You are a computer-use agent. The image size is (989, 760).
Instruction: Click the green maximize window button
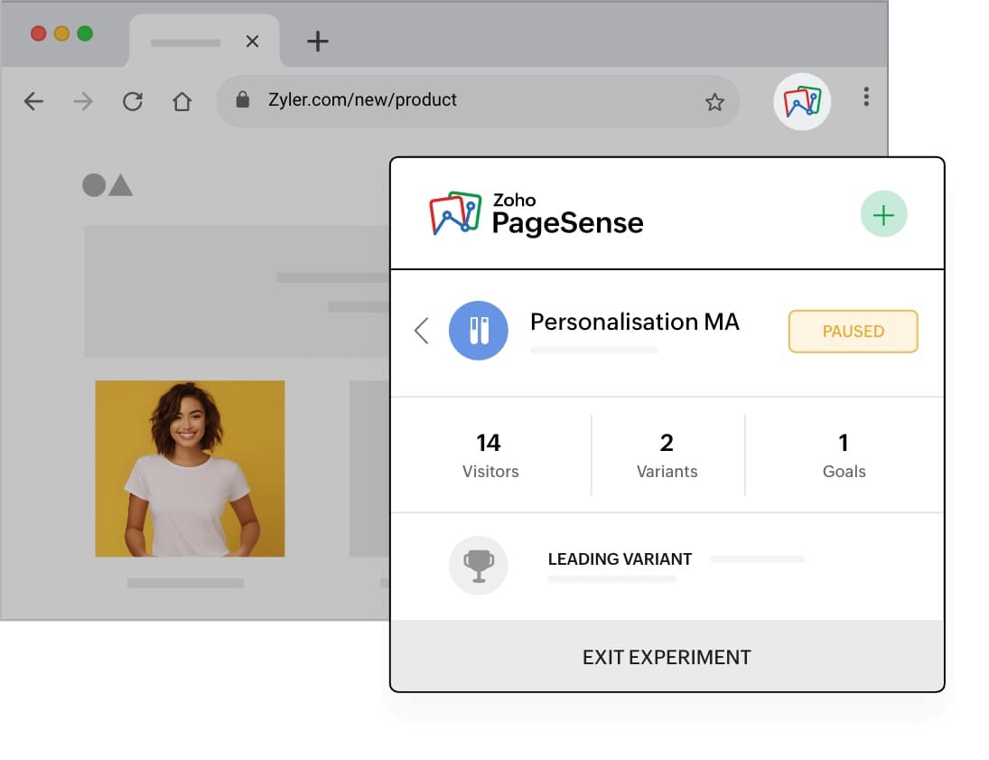pos(85,33)
